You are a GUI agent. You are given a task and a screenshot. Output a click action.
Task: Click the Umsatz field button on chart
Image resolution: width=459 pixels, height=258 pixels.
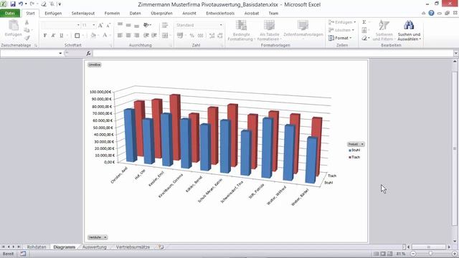point(94,64)
